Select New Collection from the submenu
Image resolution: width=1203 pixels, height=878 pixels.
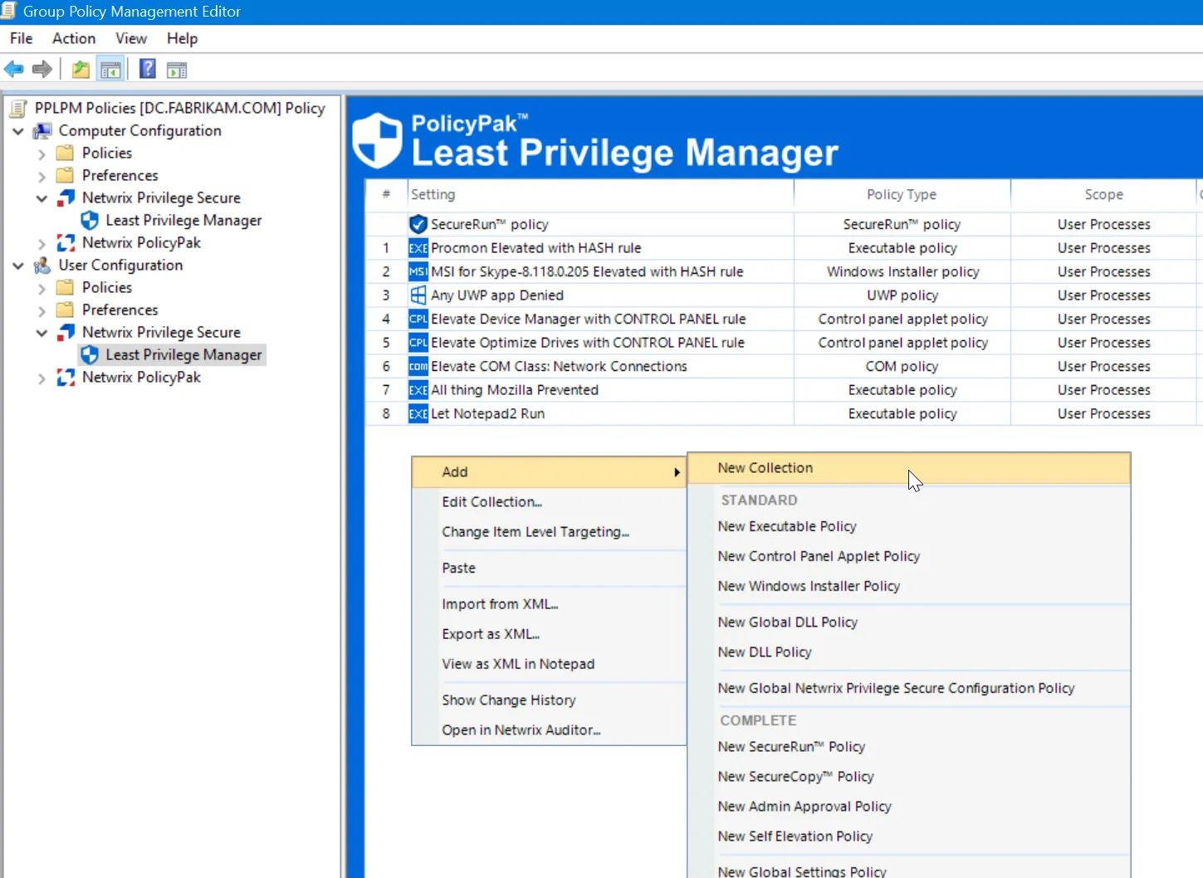click(765, 467)
